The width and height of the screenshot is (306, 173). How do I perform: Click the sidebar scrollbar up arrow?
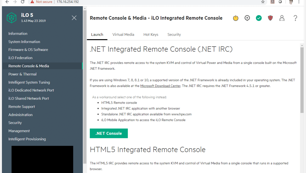click(85, 8)
